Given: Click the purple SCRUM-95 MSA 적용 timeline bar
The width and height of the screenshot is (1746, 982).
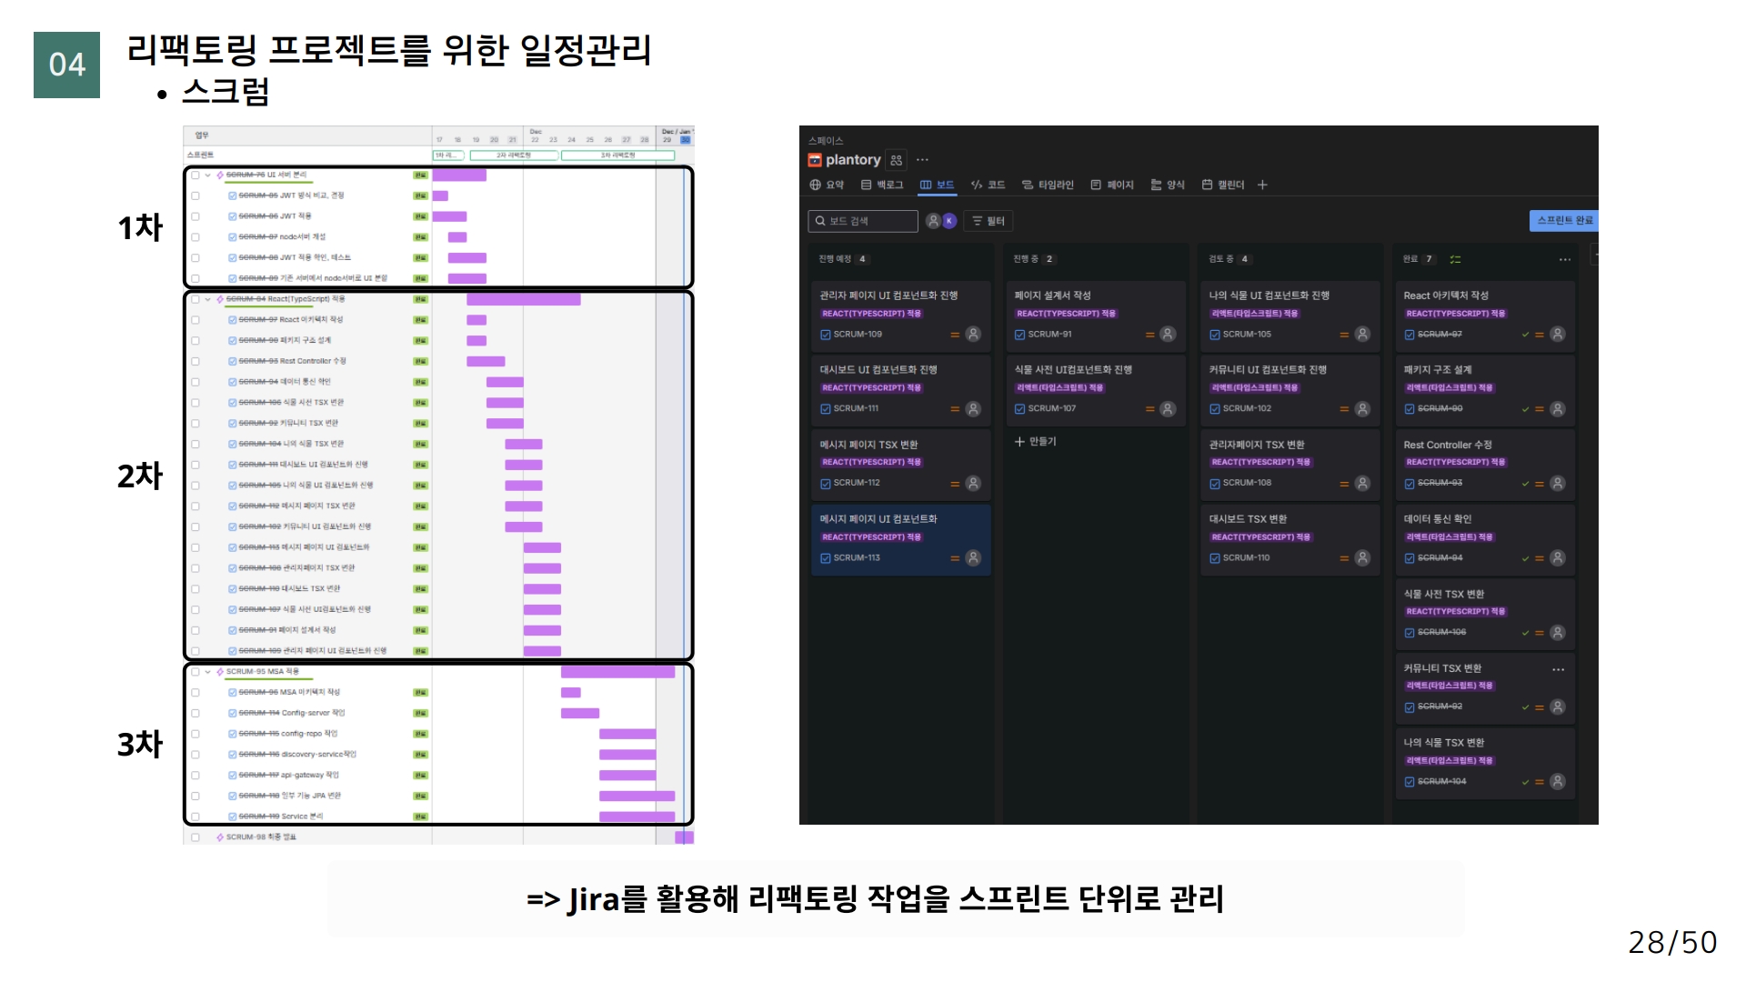Looking at the screenshot, I should coord(617,672).
